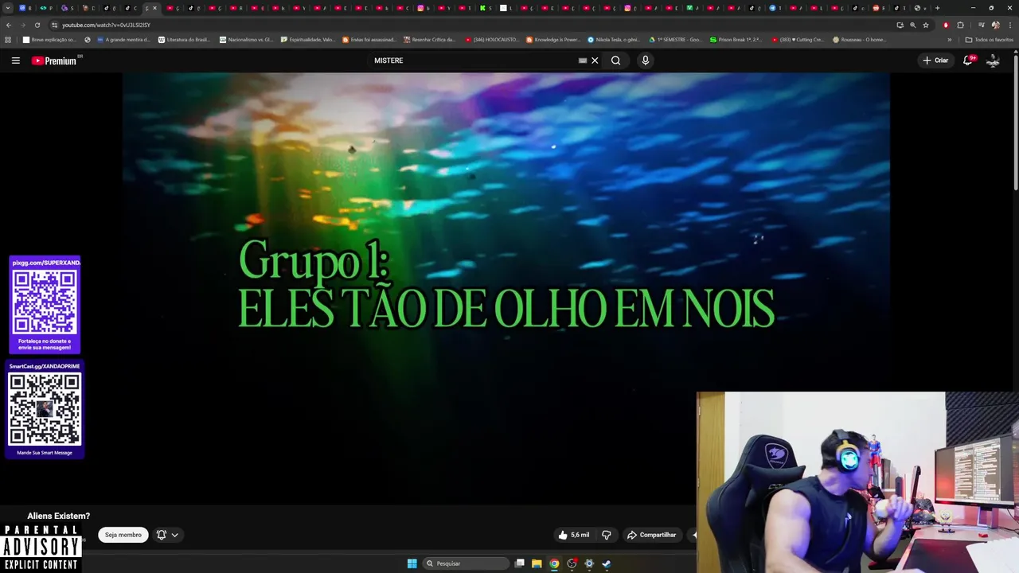Open YouTube notifications bell
1019x573 pixels.
point(968,60)
